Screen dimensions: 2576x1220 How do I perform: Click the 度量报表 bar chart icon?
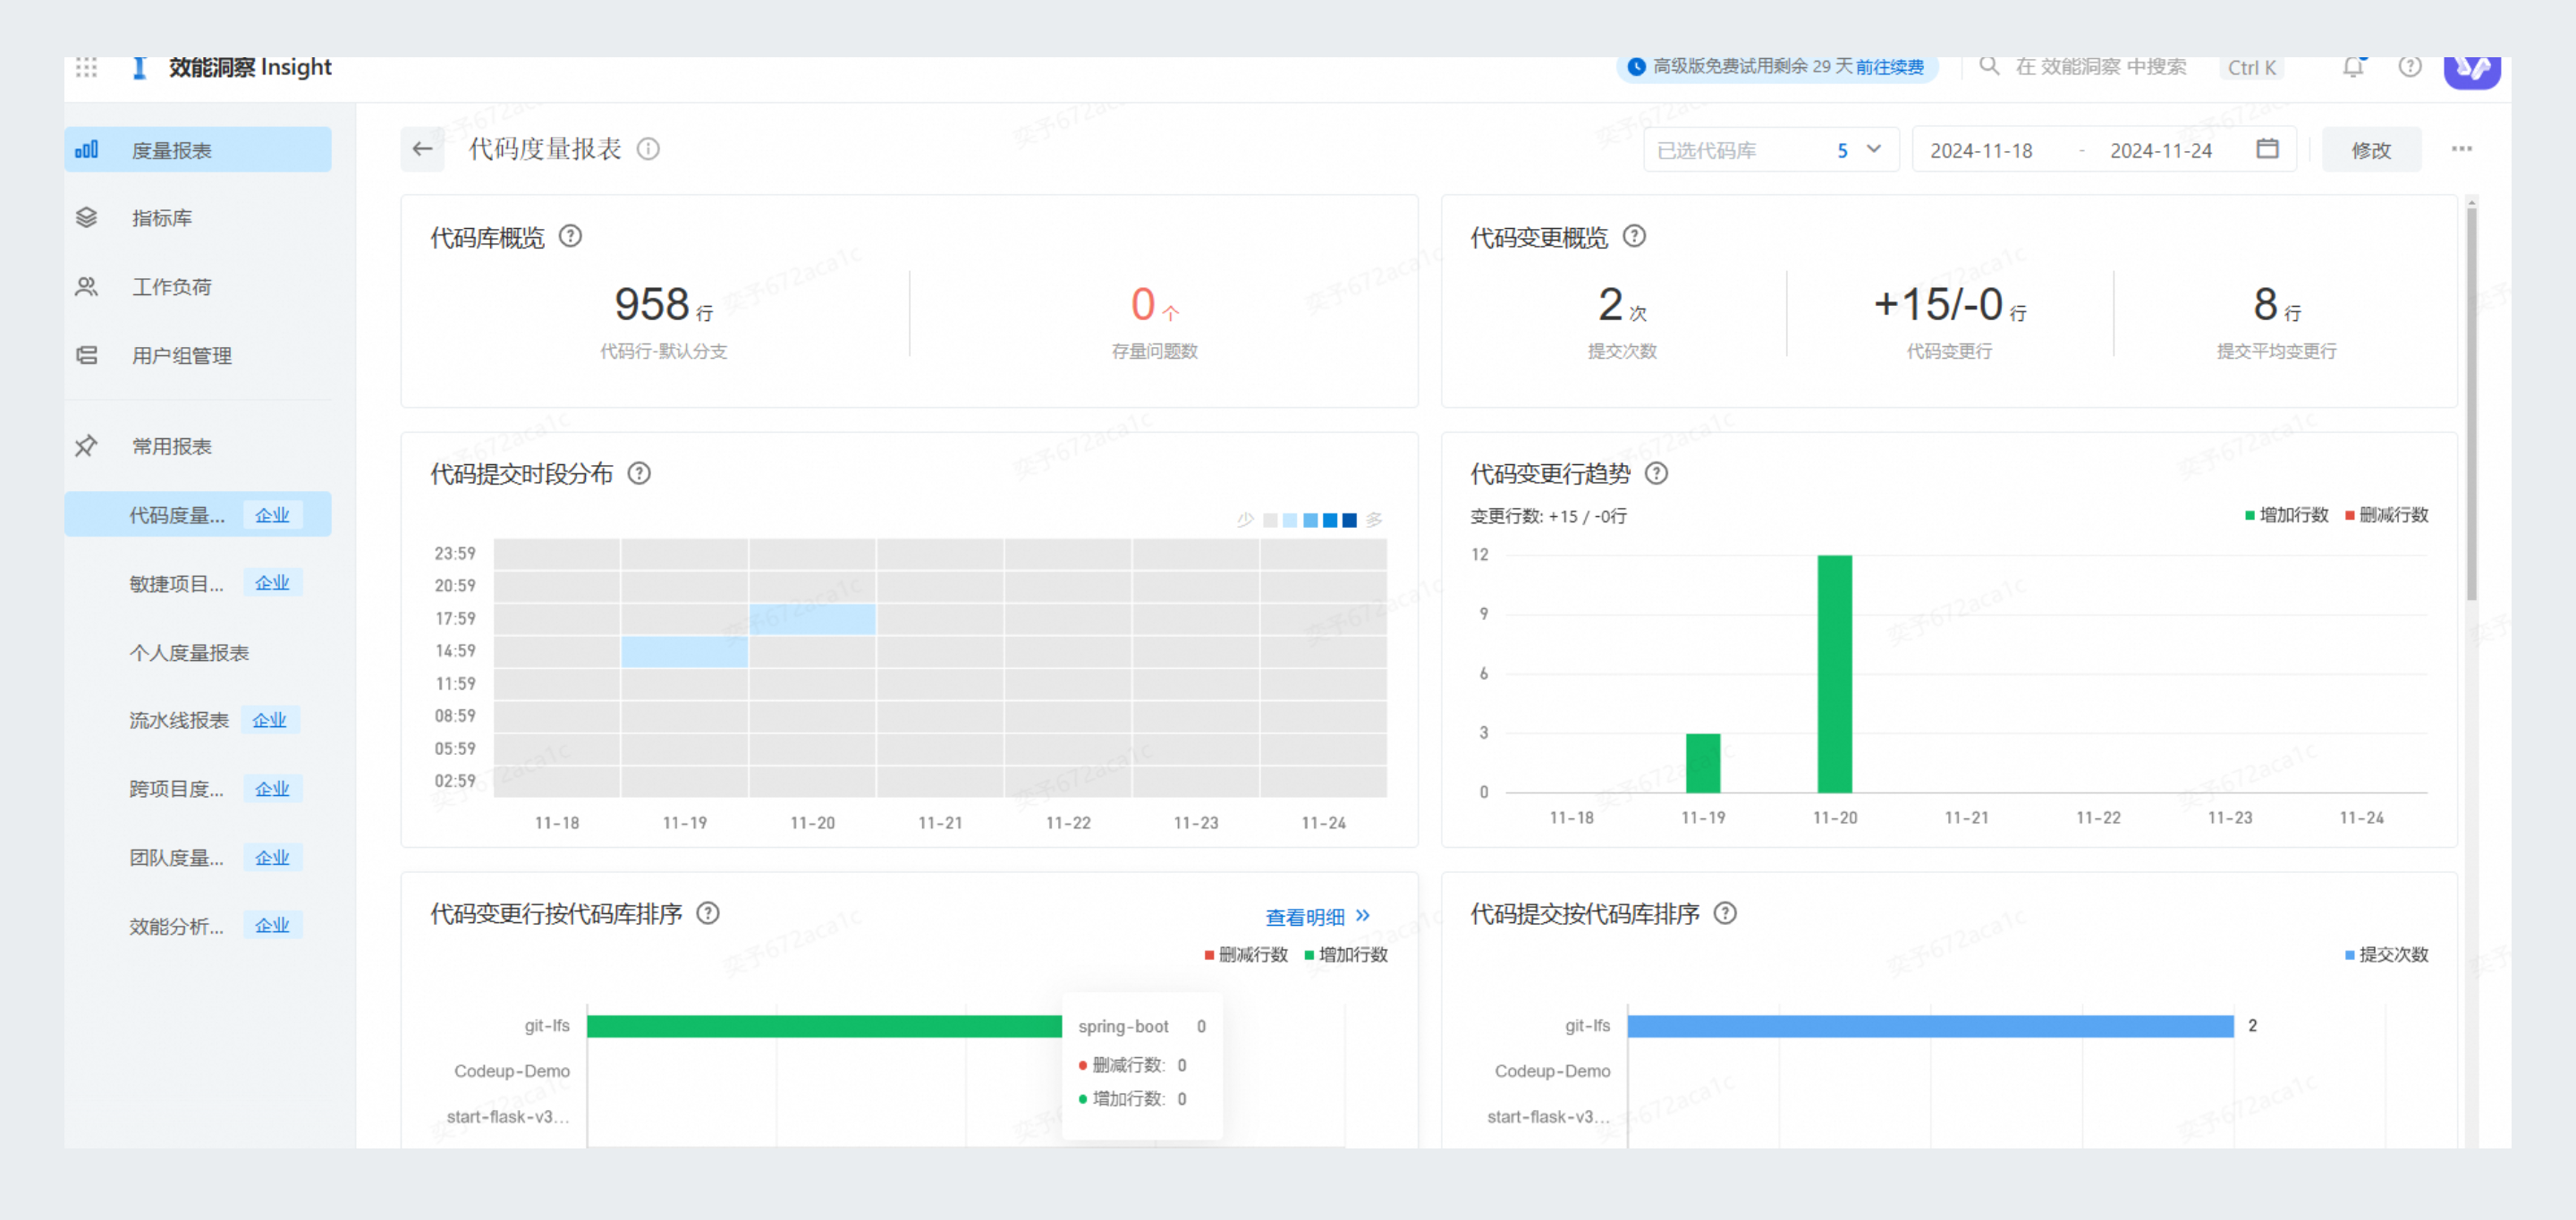tap(87, 150)
